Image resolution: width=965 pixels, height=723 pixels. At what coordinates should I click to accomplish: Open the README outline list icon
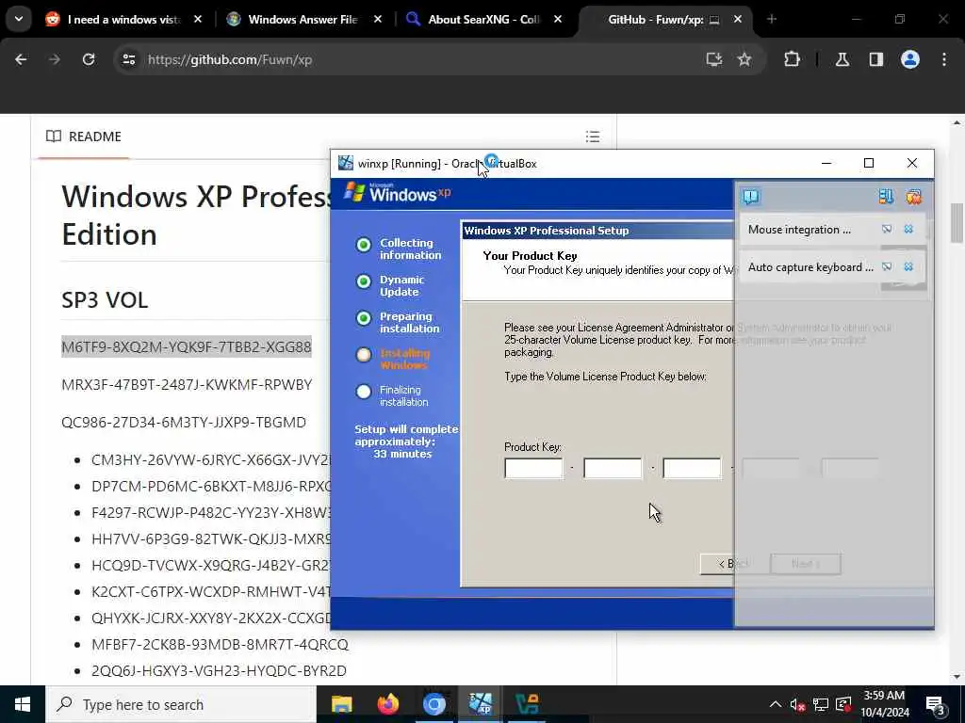click(x=593, y=137)
